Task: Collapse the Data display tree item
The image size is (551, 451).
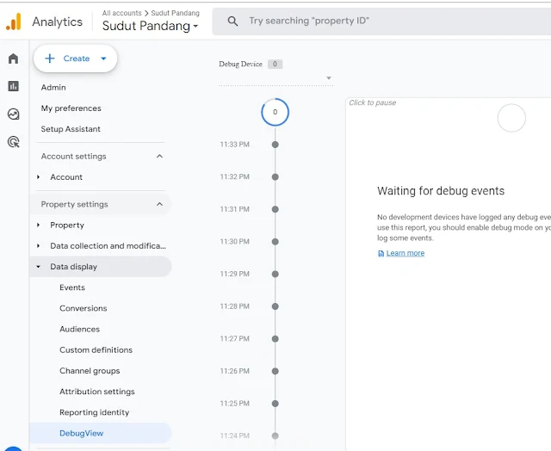Action: [38, 267]
